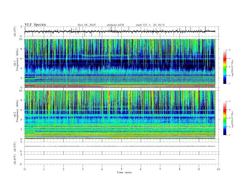Click the '7' tick label on time axis
This screenshot has height=190, width=246.
160,169
